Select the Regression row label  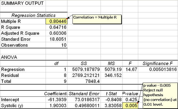[23, 70]
